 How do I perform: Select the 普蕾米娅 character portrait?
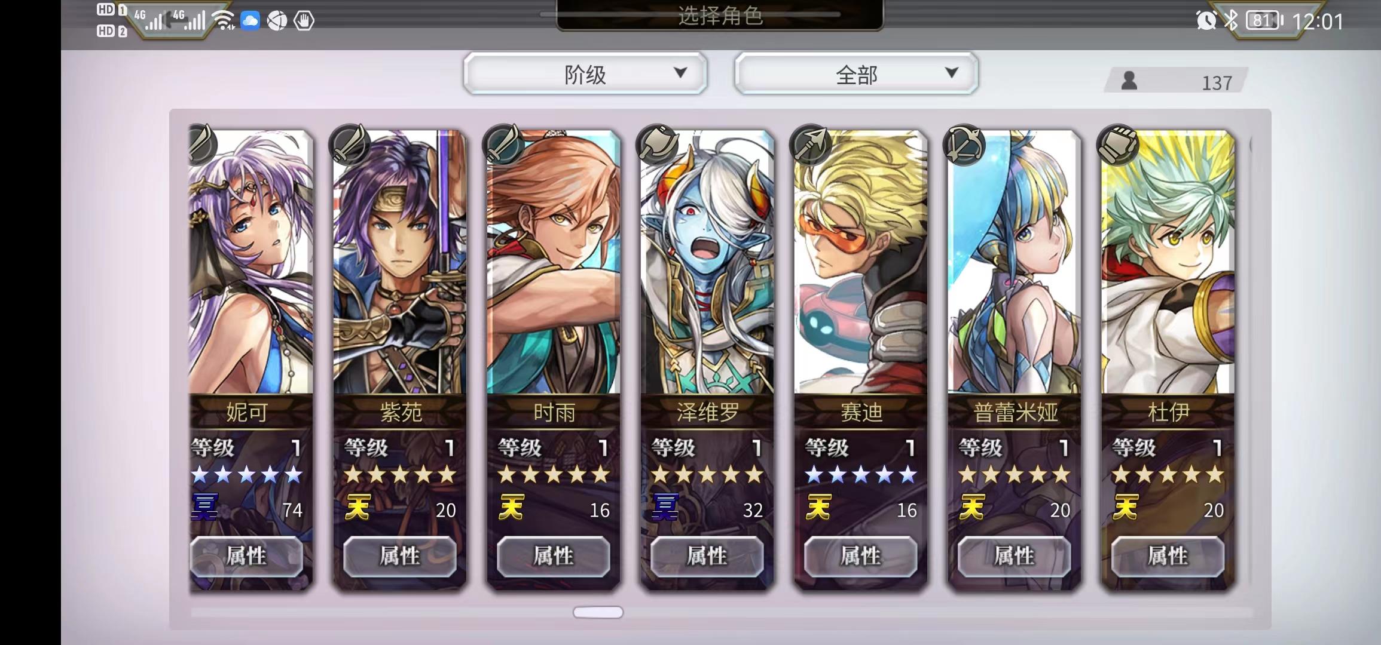1014,262
